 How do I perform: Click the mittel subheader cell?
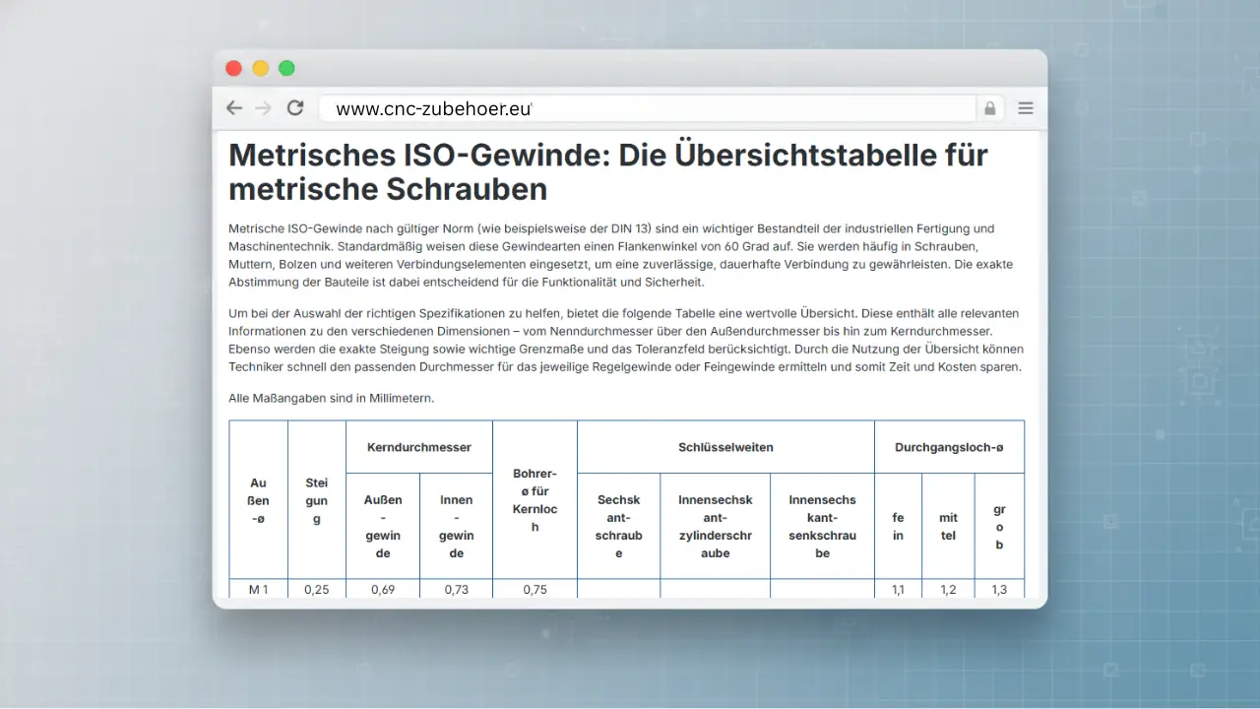948,526
